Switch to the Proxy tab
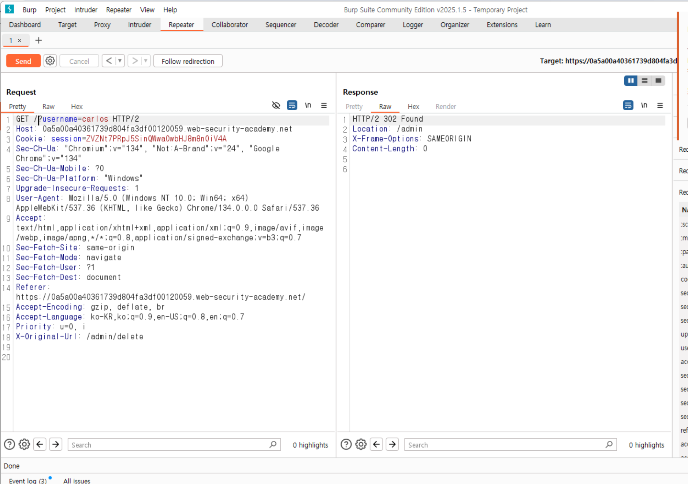The image size is (688, 484). tap(102, 25)
